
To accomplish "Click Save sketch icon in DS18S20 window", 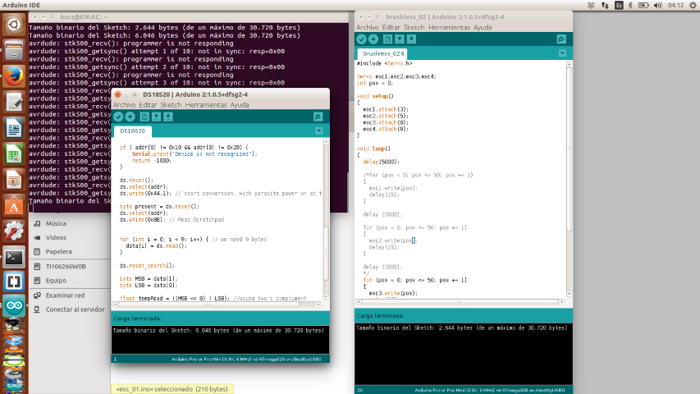I will [168, 117].
